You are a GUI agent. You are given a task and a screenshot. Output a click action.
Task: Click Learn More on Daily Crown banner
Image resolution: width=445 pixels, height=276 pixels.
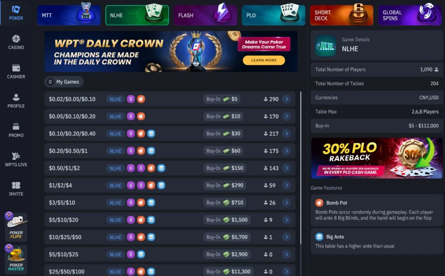[264, 60]
